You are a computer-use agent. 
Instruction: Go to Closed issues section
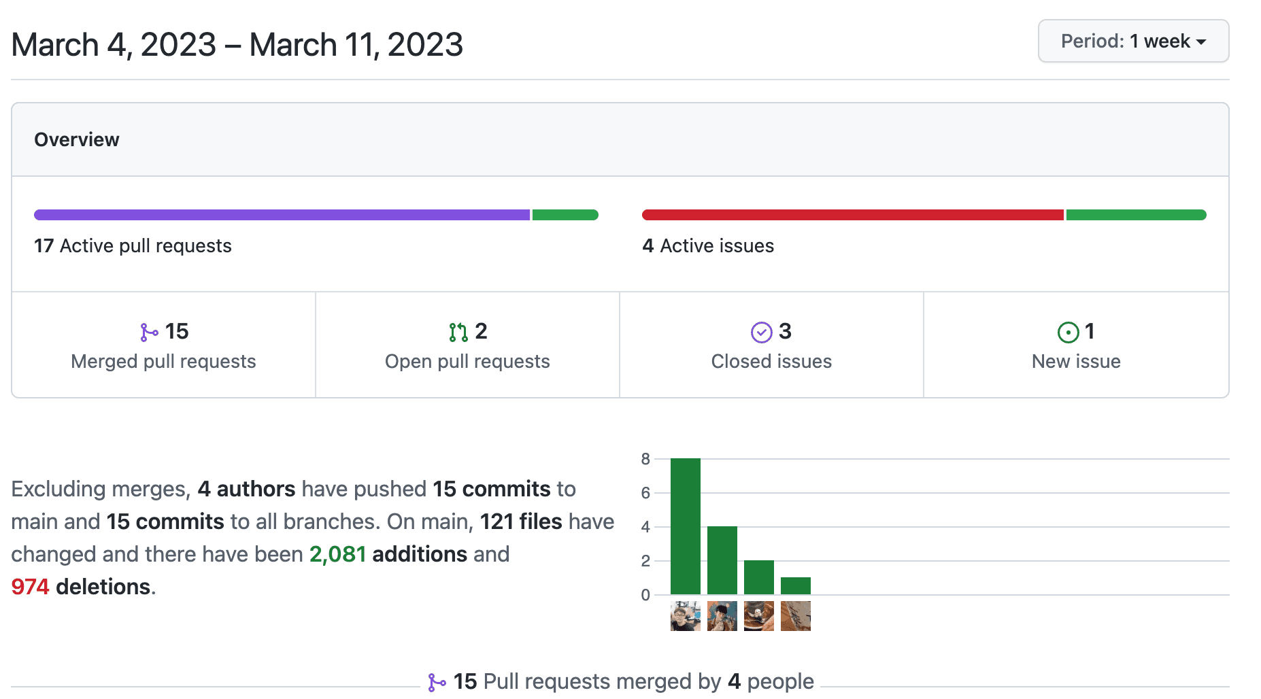point(771,361)
